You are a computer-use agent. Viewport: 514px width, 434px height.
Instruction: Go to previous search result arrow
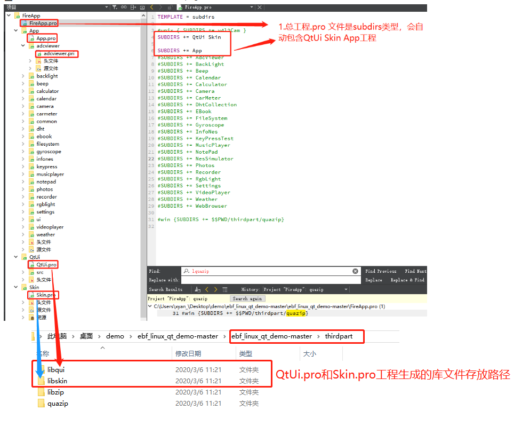pos(206,289)
